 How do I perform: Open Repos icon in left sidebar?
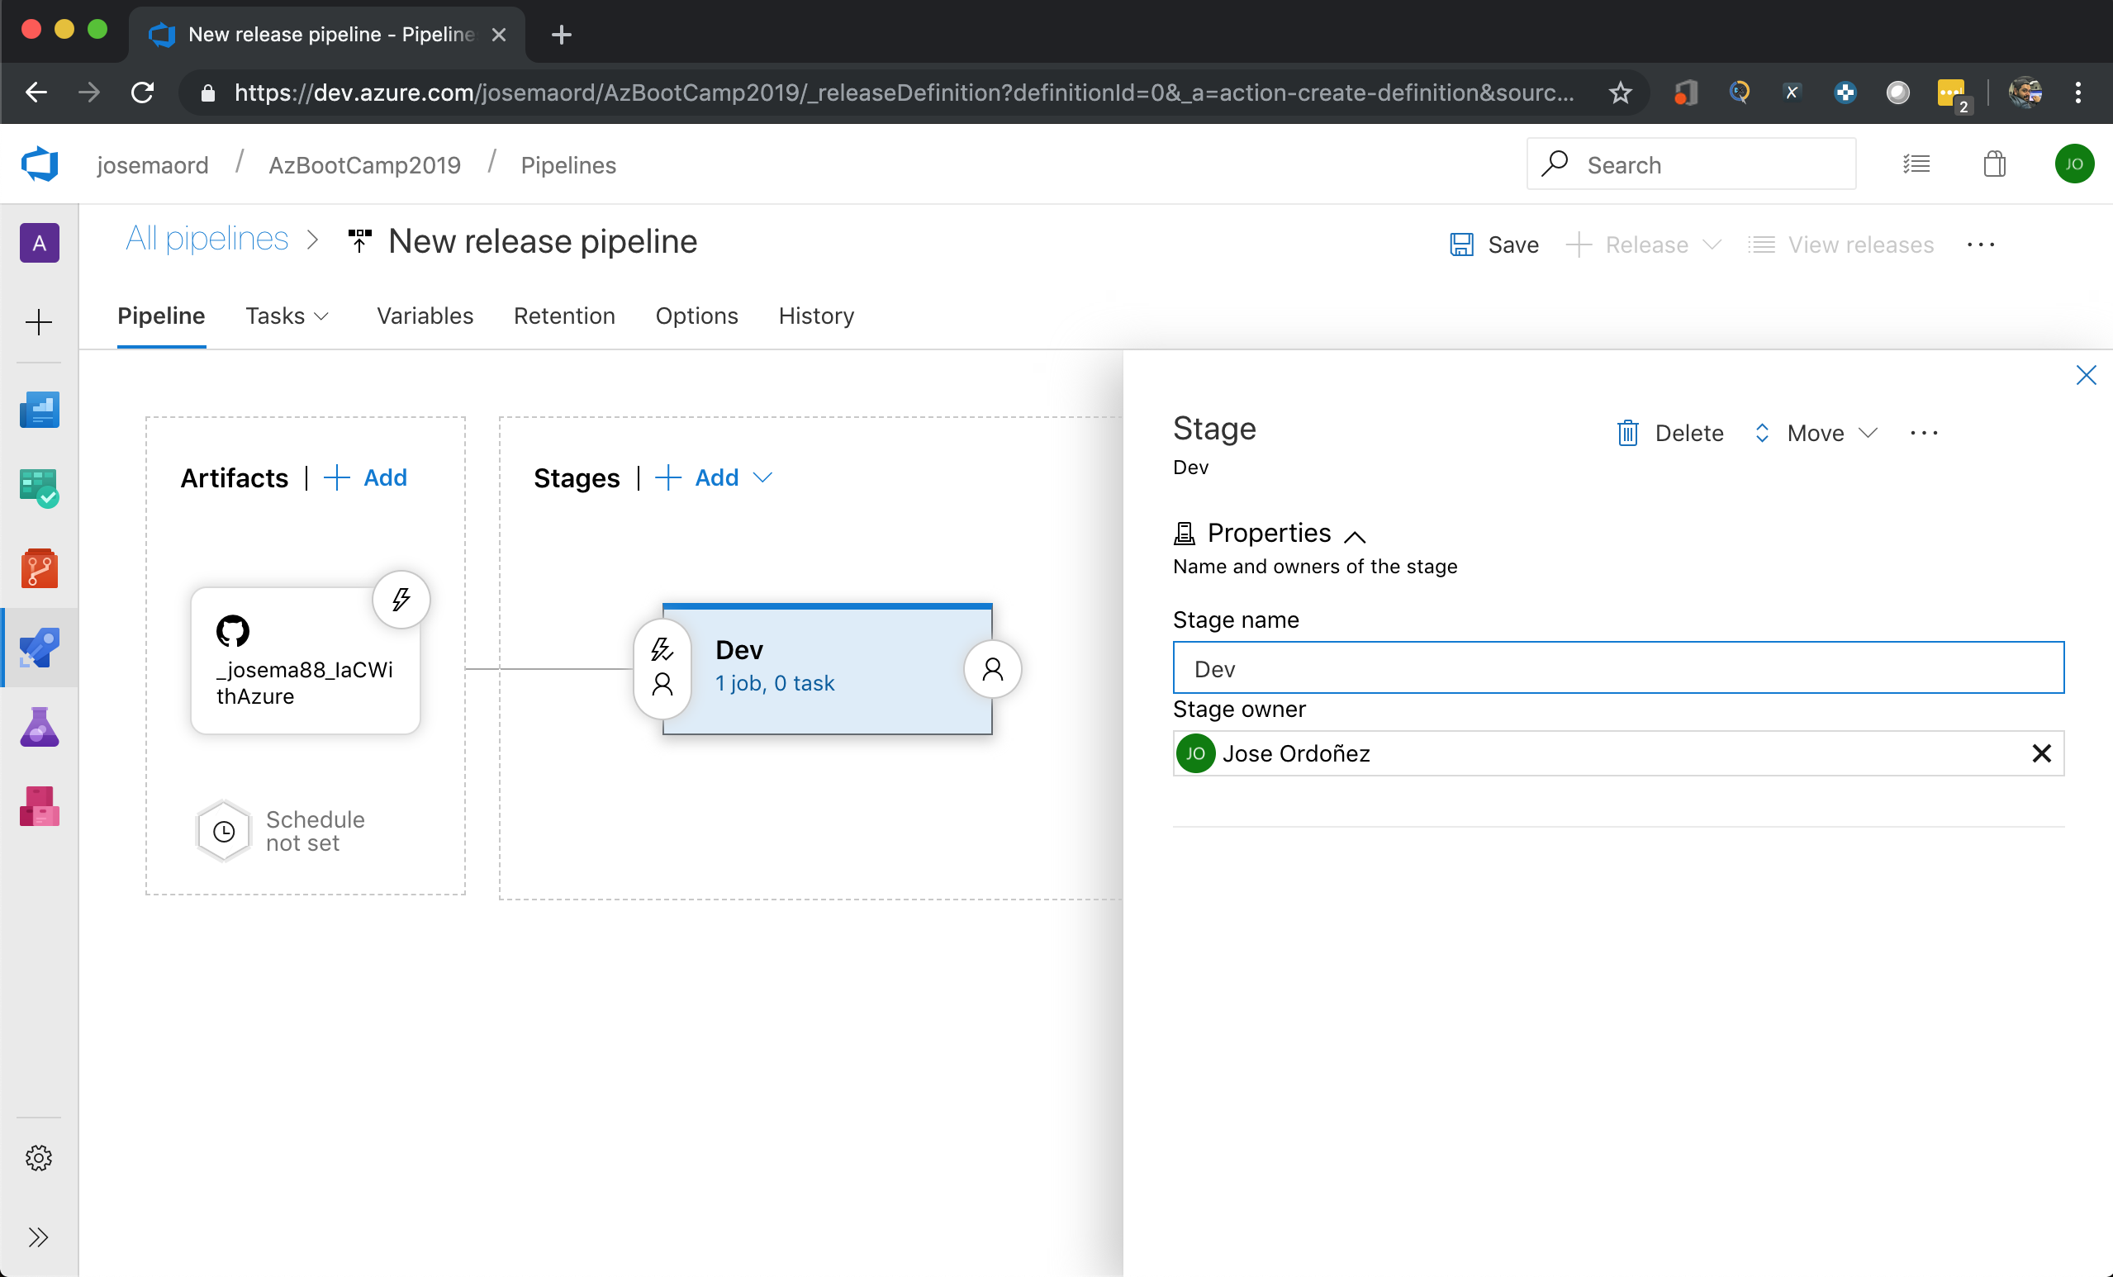click(39, 567)
